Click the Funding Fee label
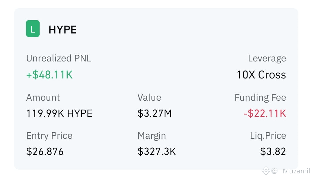312x178 pixels. (x=260, y=98)
